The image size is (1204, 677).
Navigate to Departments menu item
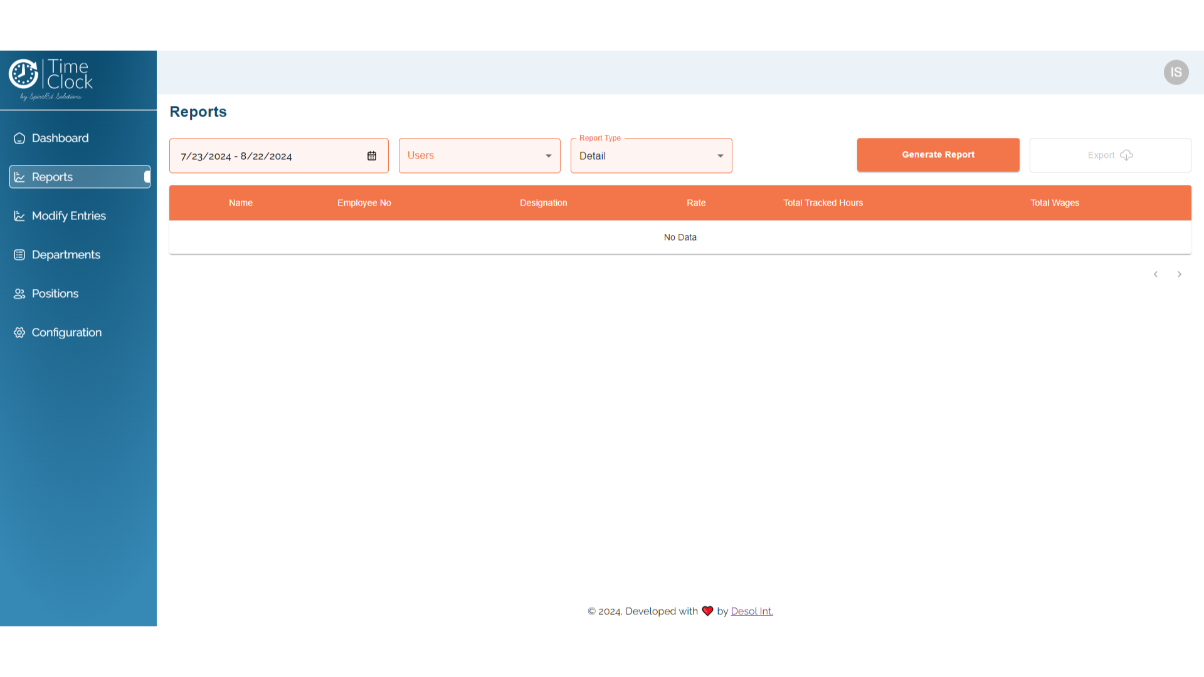(x=66, y=255)
